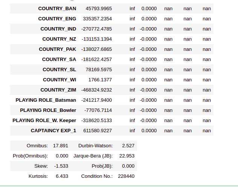238x188 pixels.
Task: Click the coefficient value 78169.5975
Action: click(99, 70)
